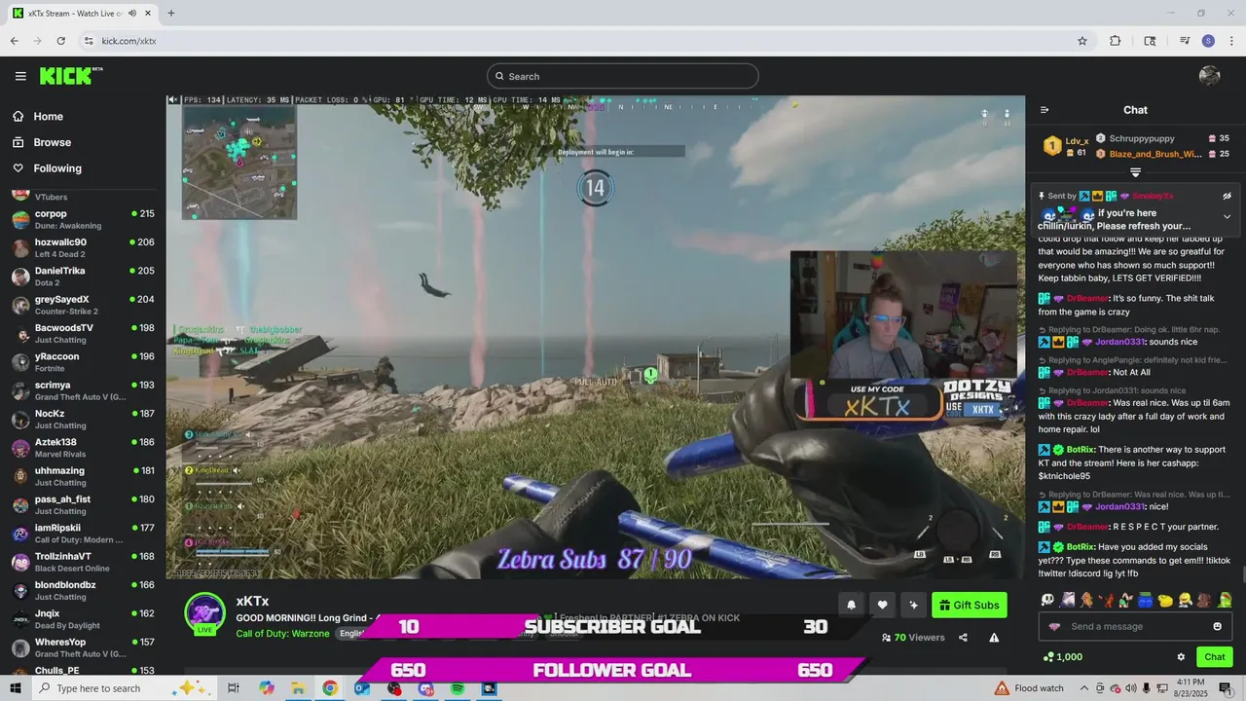Image resolution: width=1246 pixels, height=701 pixels.
Task: Insert the skull emote from quick emotes
Action: pos(1047,600)
